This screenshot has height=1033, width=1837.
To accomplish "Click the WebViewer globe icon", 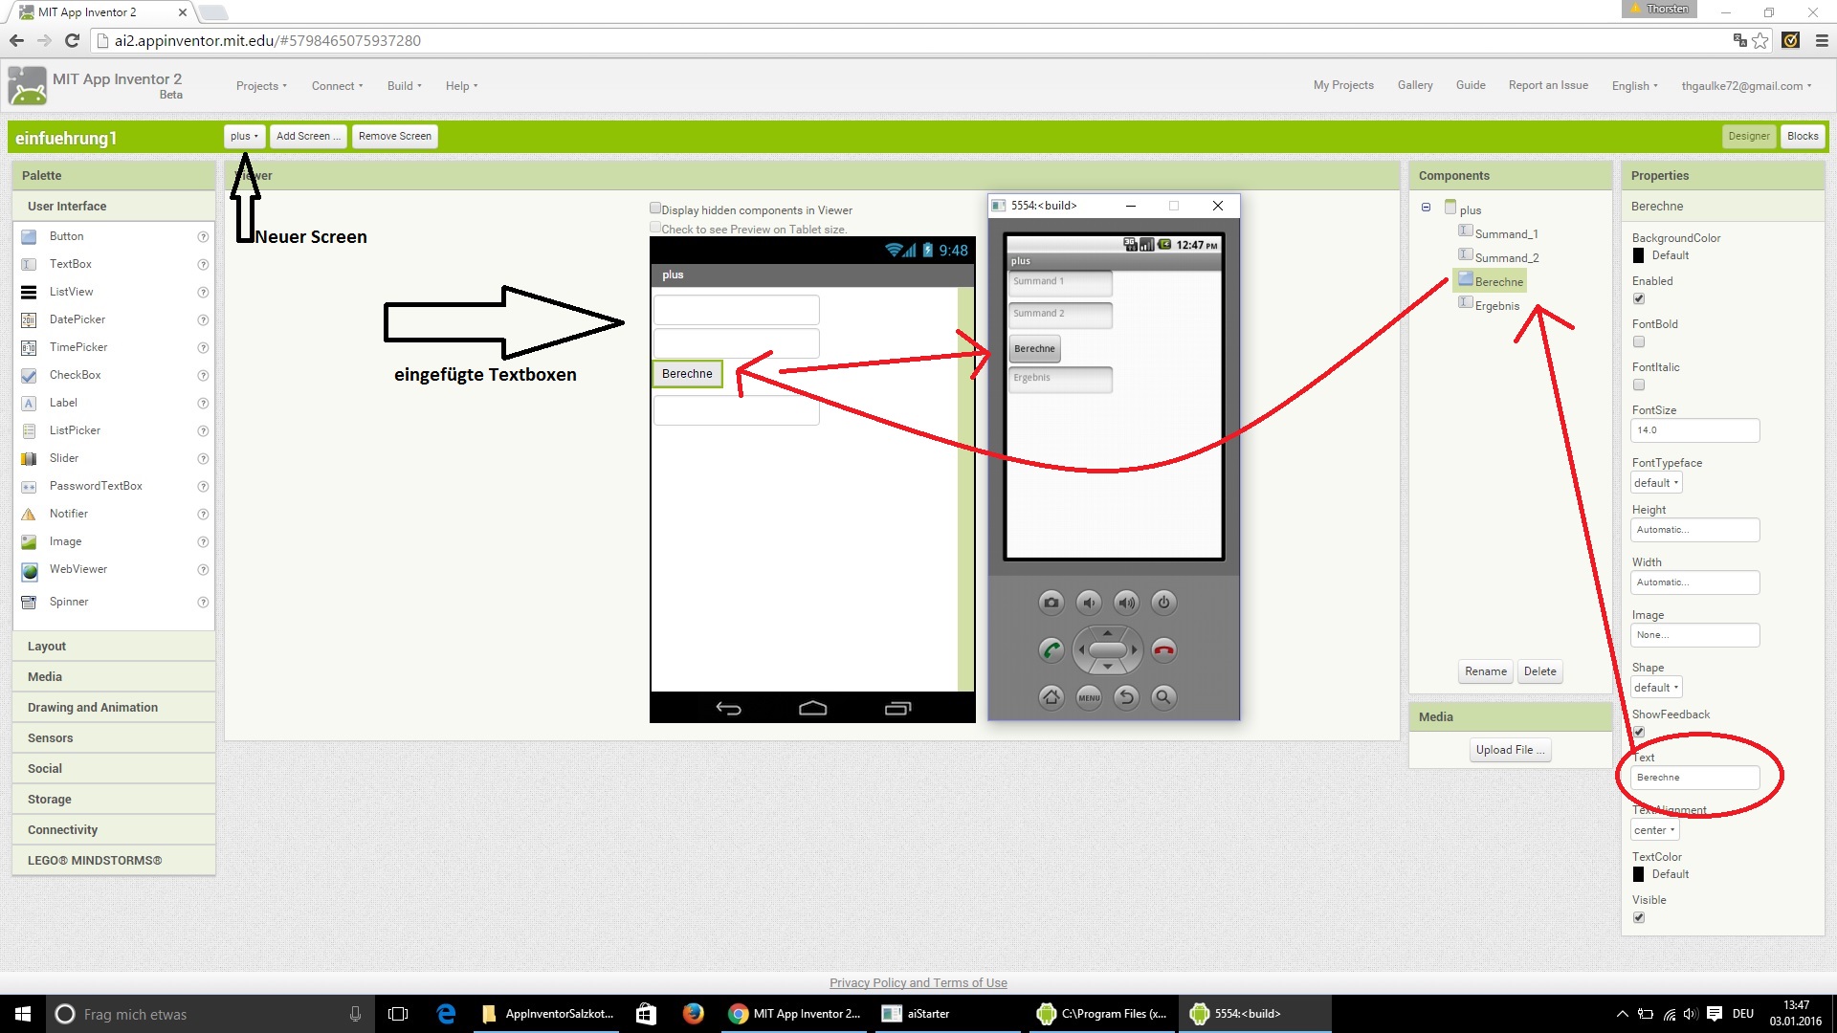I will pyautogui.click(x=30, y=571).
